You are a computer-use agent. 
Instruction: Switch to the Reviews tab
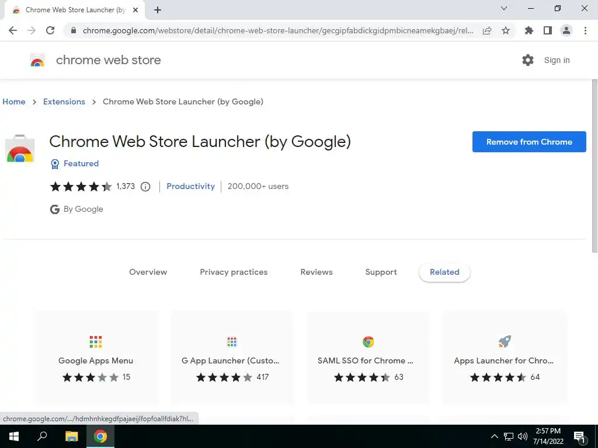tap(317, 272)
